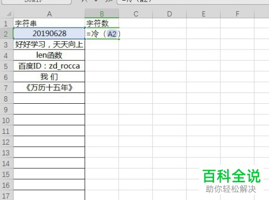This screenshot has height=200, width=269.
Task: Select row 1 header
Action: [6, 23]
